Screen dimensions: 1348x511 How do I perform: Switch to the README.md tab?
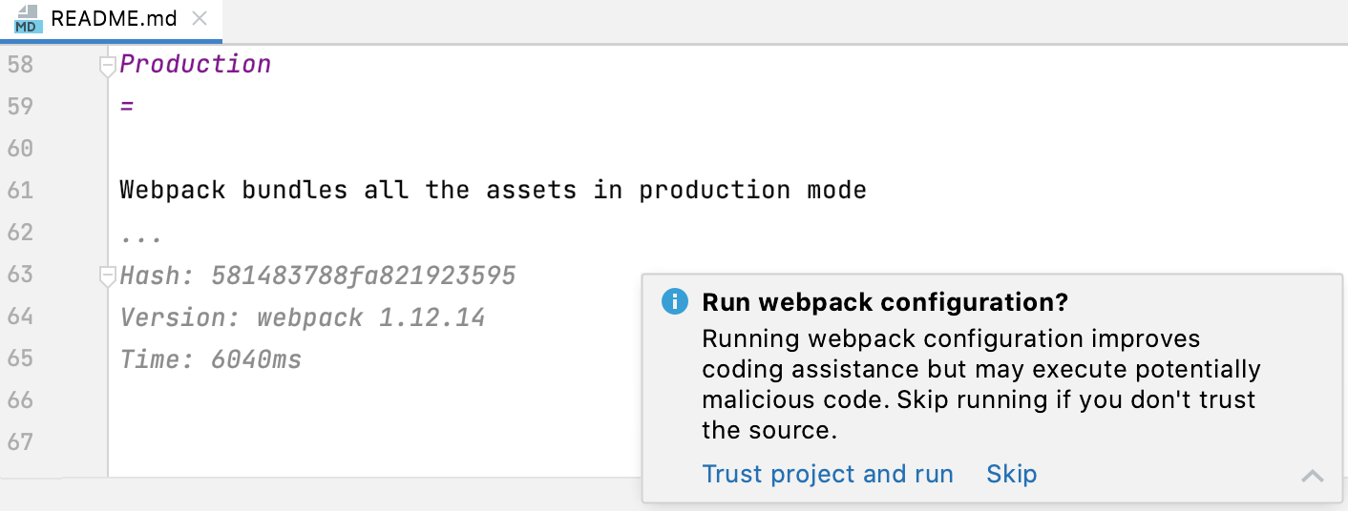(x=116, y=19)
